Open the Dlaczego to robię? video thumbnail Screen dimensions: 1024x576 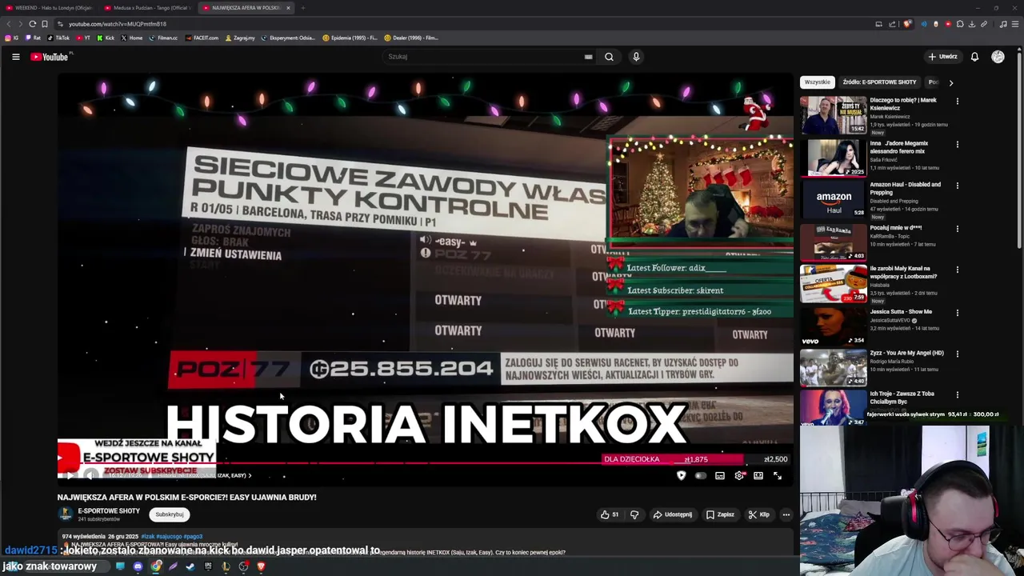[833, 115]
